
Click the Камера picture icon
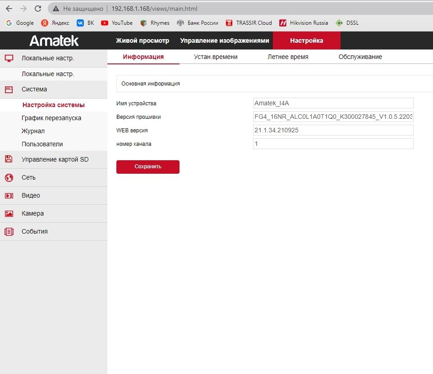tap(9, 213)
